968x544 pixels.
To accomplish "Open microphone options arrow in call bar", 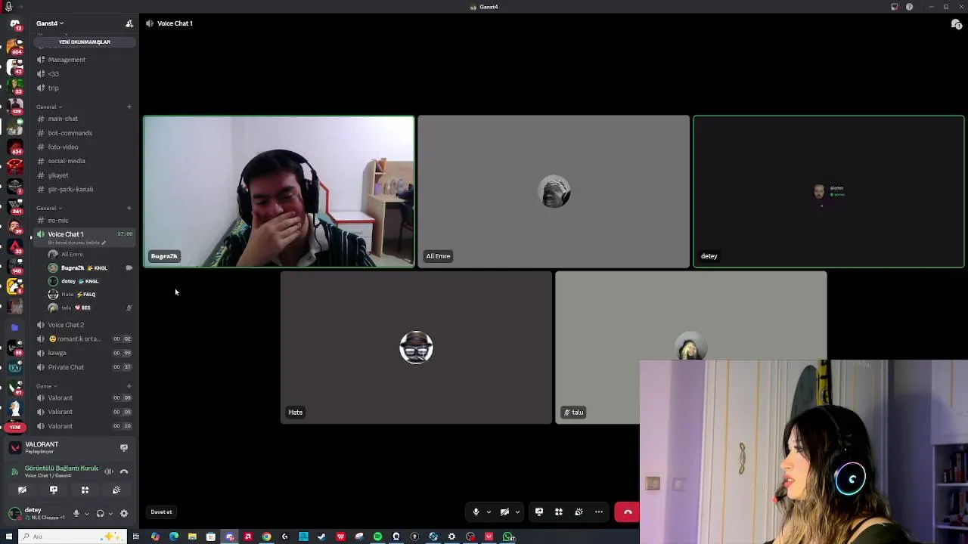I will (489, 512).
